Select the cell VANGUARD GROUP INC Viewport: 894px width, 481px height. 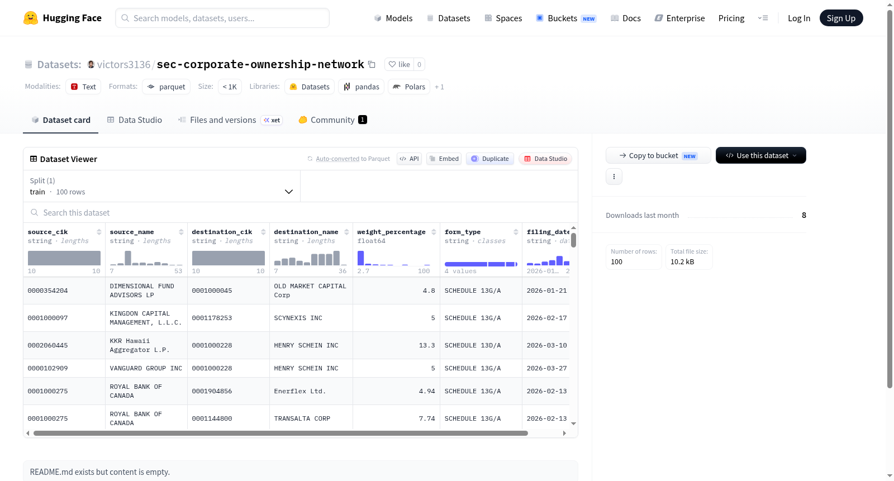[x=146, y=368]
